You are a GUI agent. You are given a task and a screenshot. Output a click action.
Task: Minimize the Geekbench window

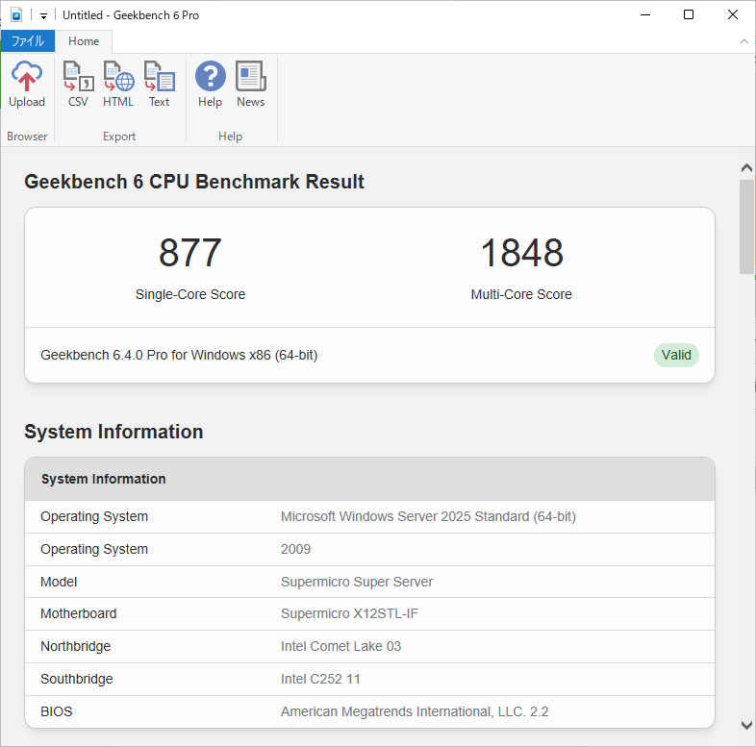click(x=644, y=15)
